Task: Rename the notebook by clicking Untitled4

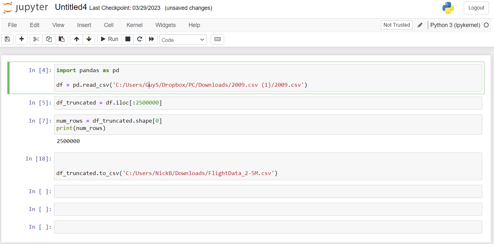Action: click(x=70, y=7)
